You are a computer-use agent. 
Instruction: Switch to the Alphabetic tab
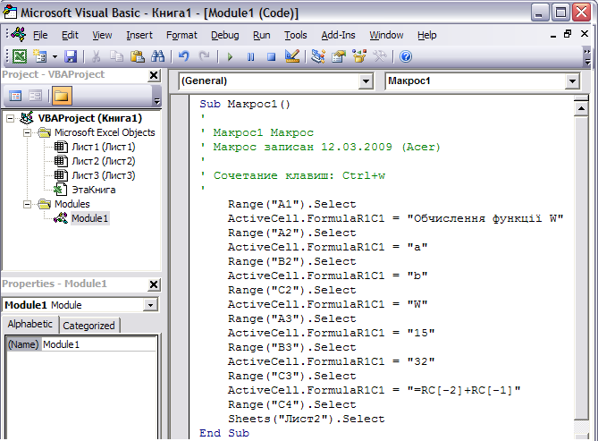30,324
